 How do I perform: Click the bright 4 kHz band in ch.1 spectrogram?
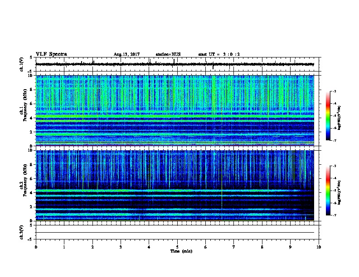point(175,116)
